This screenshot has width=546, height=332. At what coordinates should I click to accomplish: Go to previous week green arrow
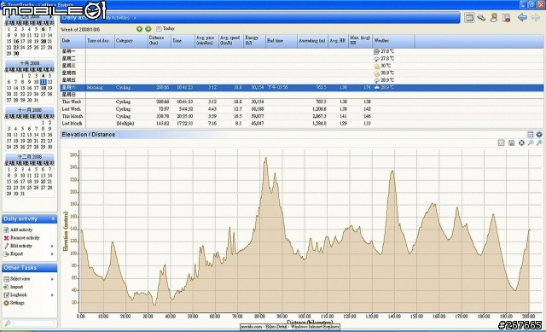[139, 29]
